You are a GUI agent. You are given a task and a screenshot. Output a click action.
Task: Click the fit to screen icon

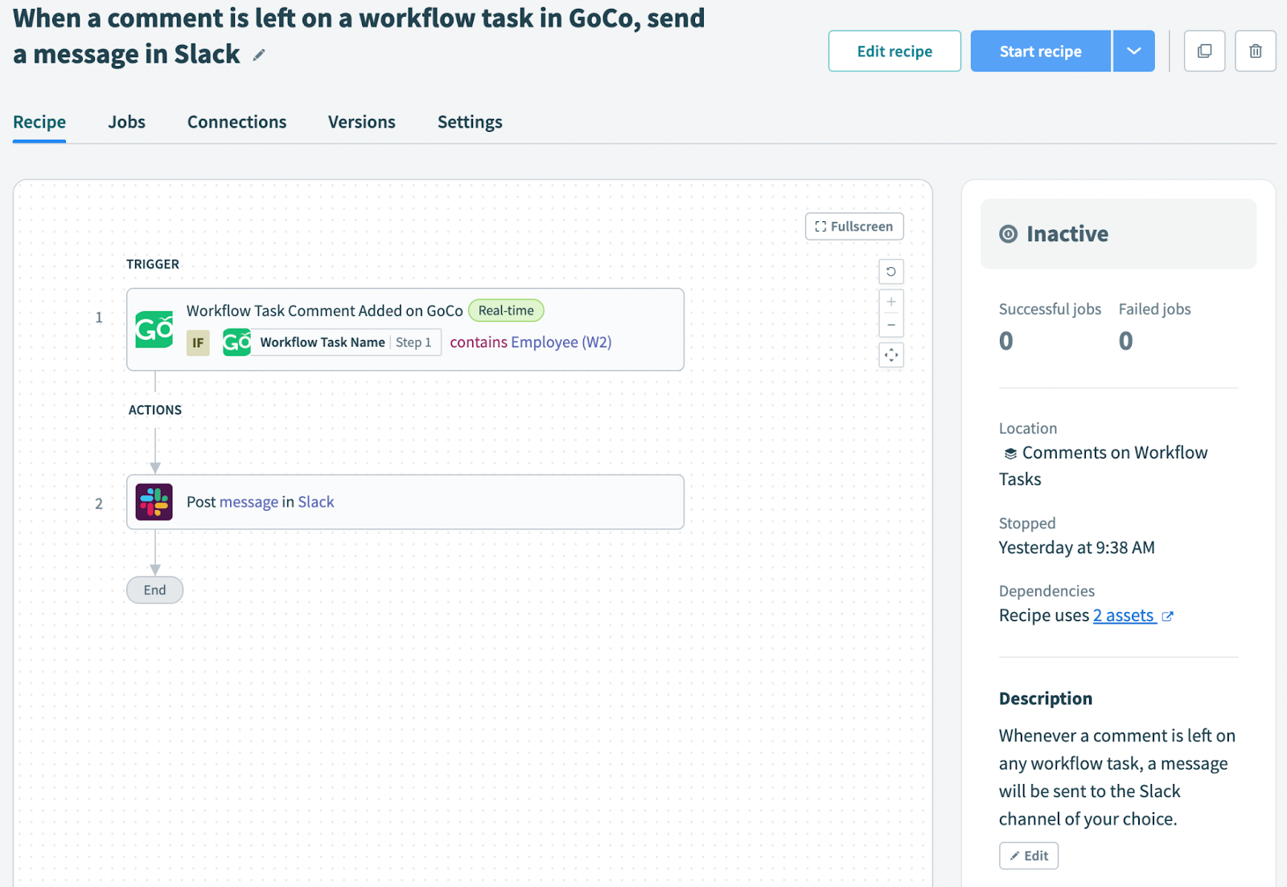[891, 355]
